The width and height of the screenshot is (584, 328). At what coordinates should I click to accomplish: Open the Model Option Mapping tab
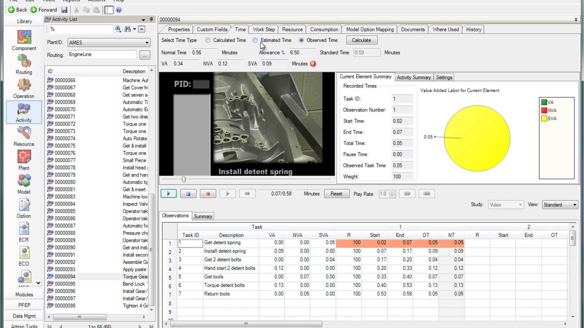point(370,29)
